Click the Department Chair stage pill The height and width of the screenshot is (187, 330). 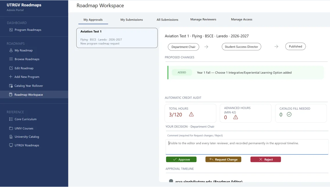click(x=183, y=47)
